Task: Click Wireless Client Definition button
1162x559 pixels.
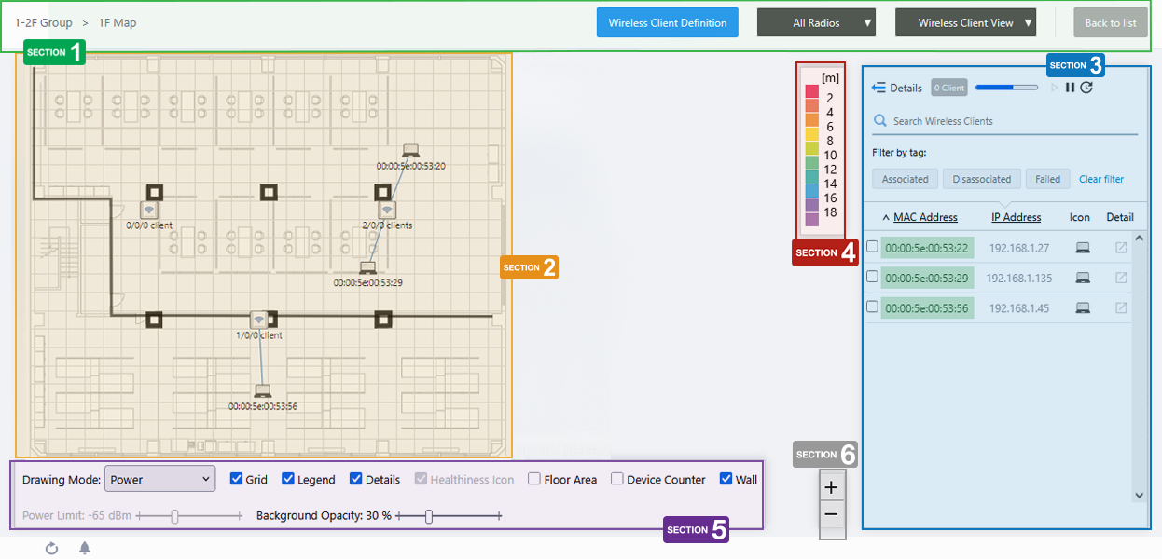Action: [x=667, y=23]
